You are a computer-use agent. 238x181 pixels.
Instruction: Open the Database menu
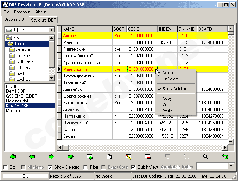22,12
